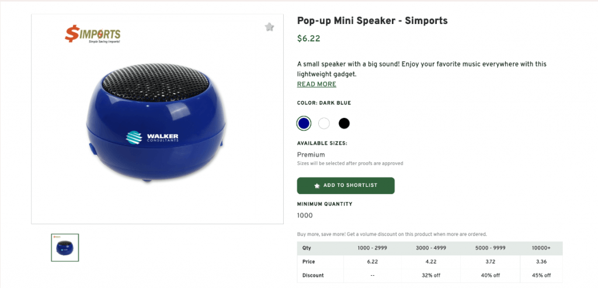Select the dark blue color option
This screenshot has width=598, height=288.
coord(304,123)
